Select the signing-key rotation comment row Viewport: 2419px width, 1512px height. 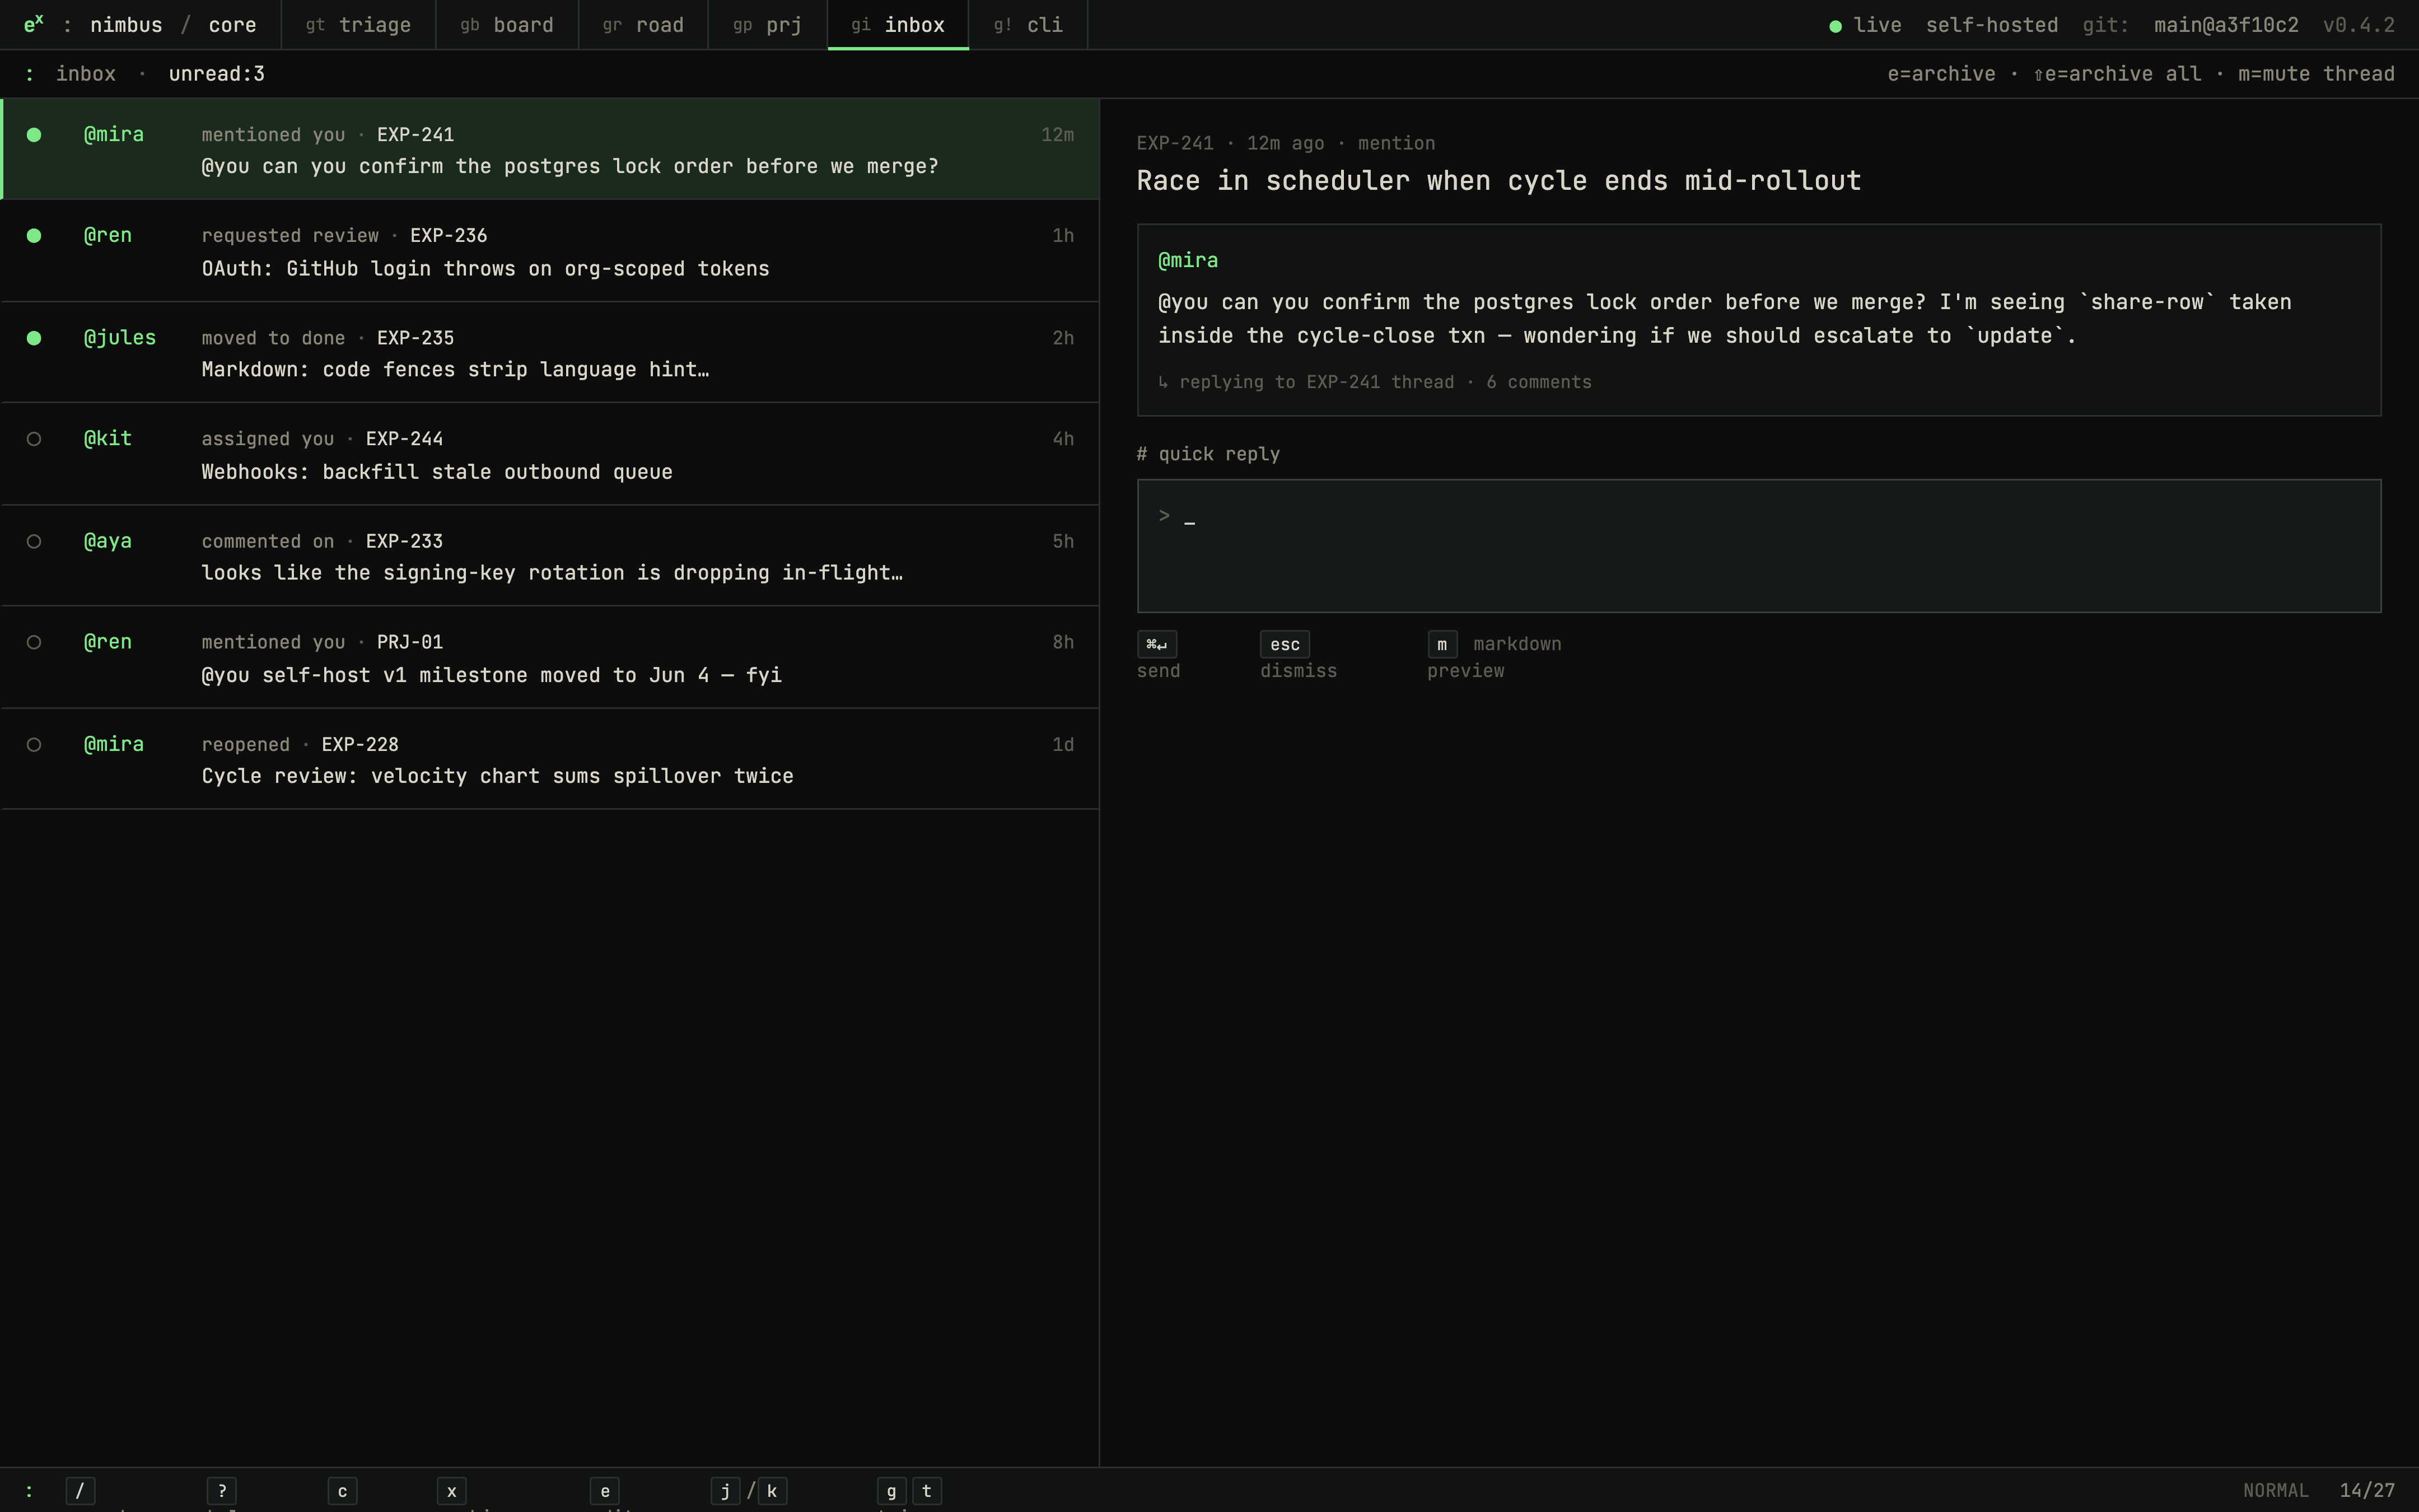click(550, 556)
